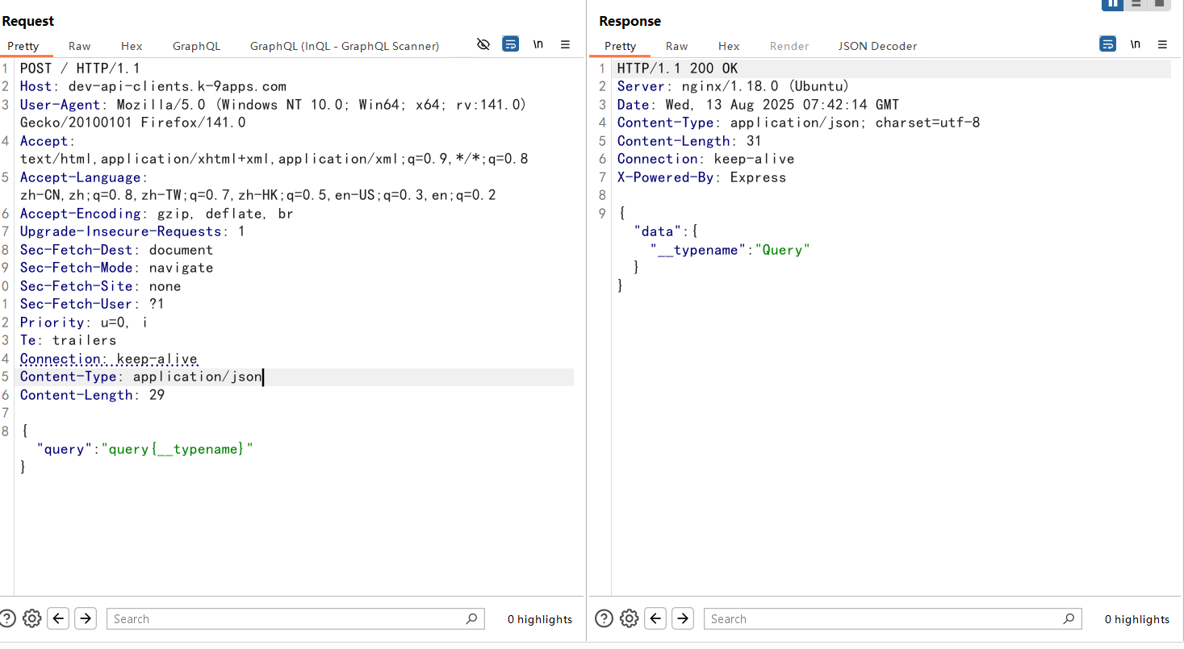This screenshot has height=649, width=1184.
Task: Switch to side-by-side layout view
Action: [1113, 4]
